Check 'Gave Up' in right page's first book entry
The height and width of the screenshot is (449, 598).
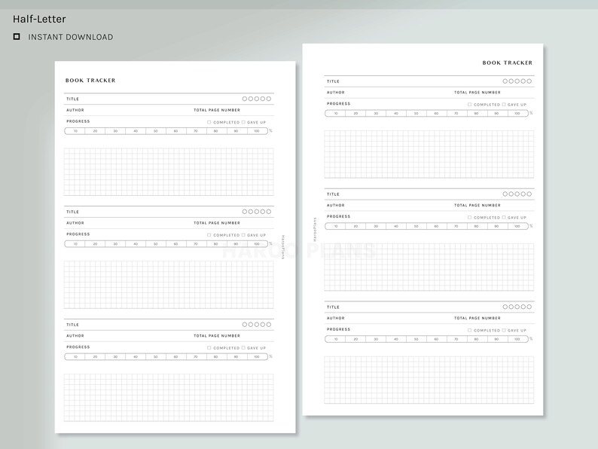click(504, 105)
